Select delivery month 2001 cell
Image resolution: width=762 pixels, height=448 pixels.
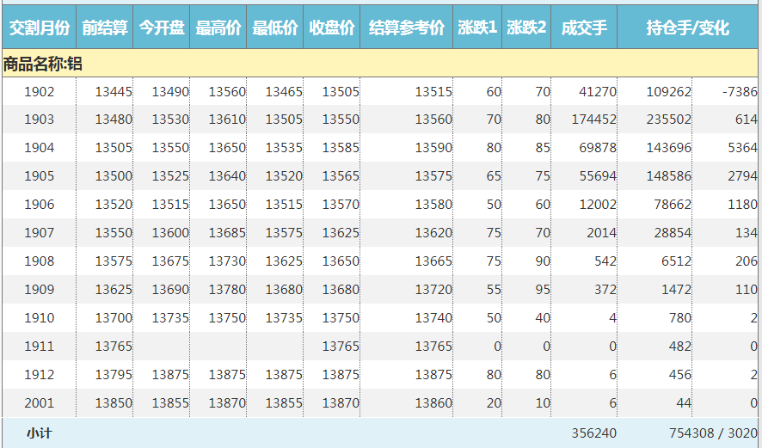[39, 403]
